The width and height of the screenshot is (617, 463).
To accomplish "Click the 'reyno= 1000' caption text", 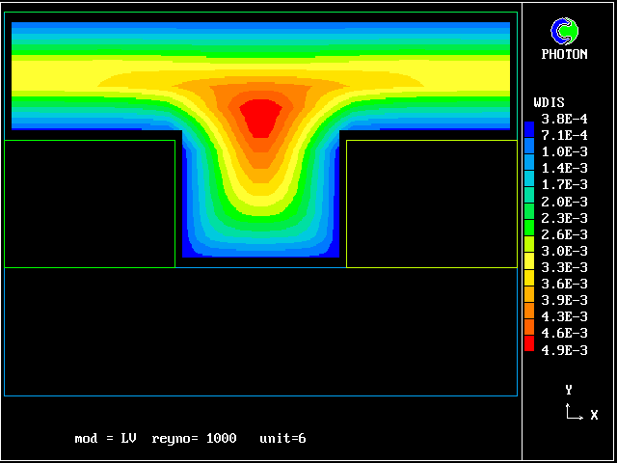I will pos(194,439).
